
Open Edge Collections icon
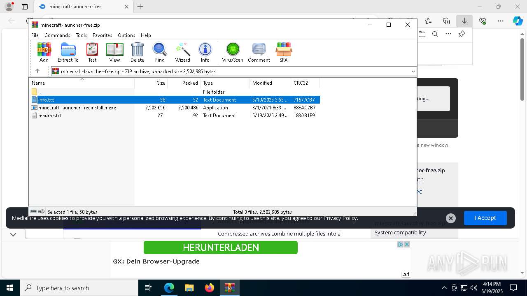point(446,21)
